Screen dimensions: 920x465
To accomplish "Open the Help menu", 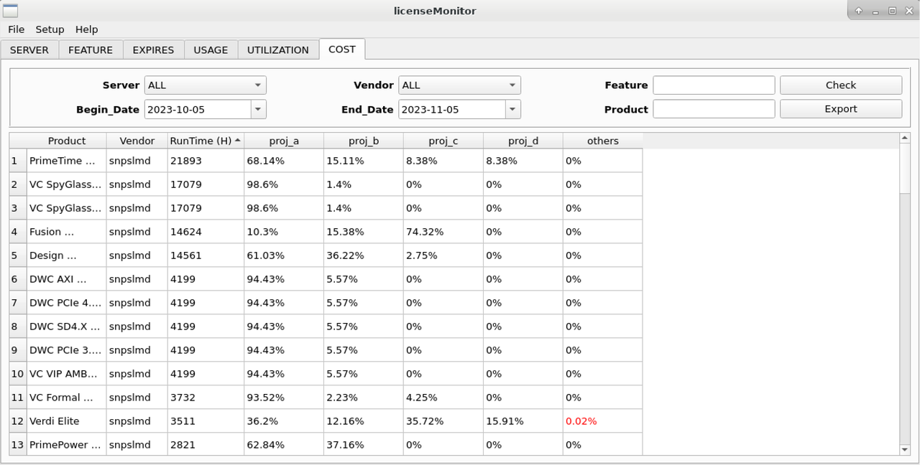I will [x=86, y=29].
